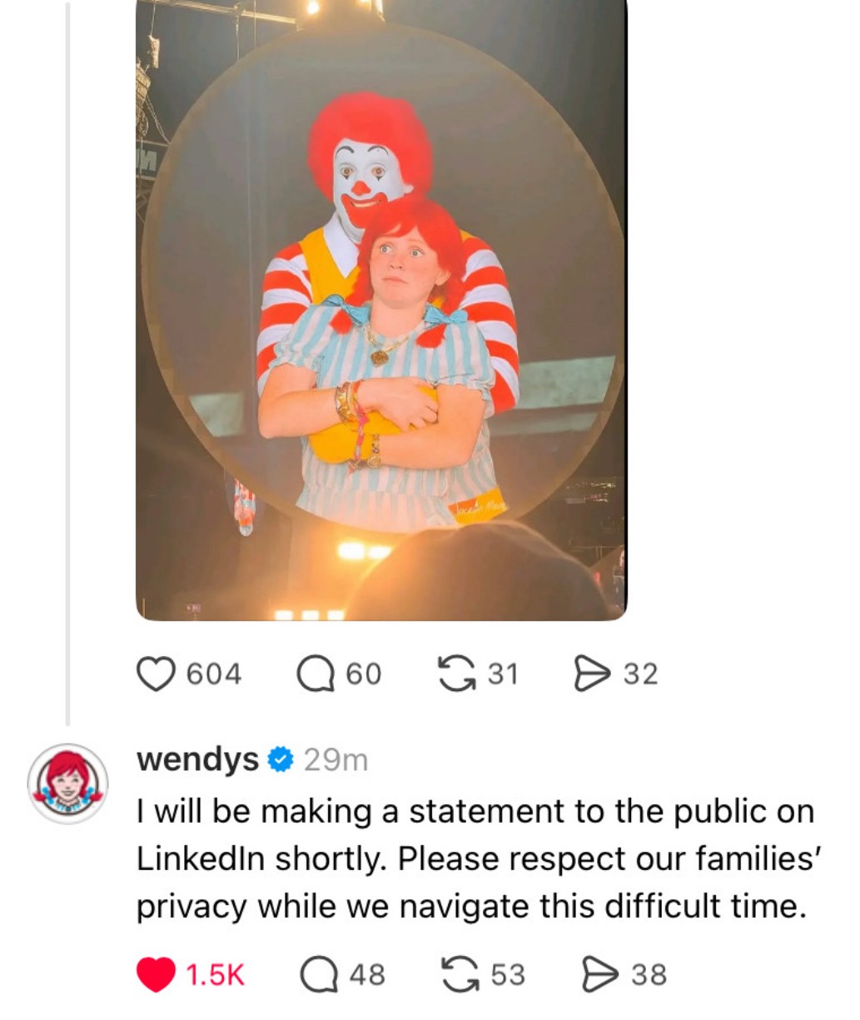The width and height of the screenshot is (860, 1020).
Task: Unlike the wendys reply with red heart
Action: coord(156,975)
